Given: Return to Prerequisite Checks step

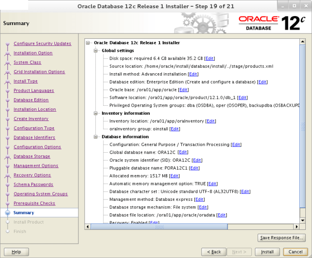Looking at the screenshot, I should [34, 203].
